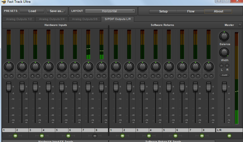Image resolution: width=243 pixels, height=142 pixels.
Task: Solo hardware input channel 4
Action: click(46, 76)
